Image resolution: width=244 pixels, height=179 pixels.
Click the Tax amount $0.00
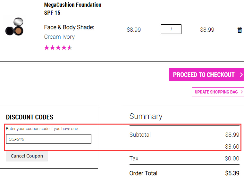[x=232, y=159]
